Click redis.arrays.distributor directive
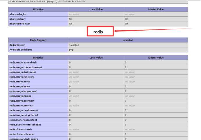 click(x=23, y=72)
